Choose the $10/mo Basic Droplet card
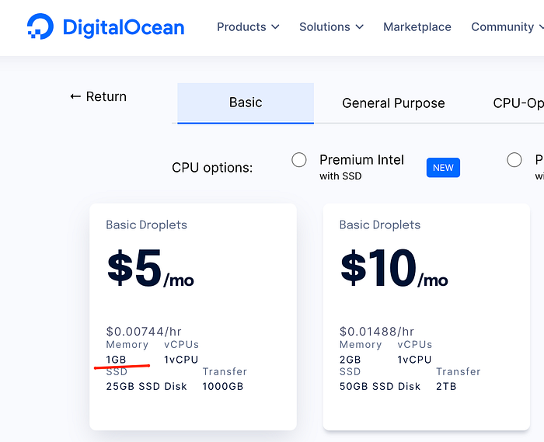Screen dimensions: 544x442 click(x=426, y=316)
